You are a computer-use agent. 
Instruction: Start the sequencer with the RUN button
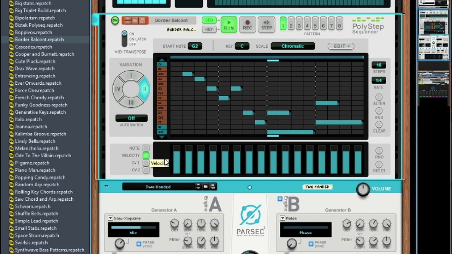tap(229, 25)
